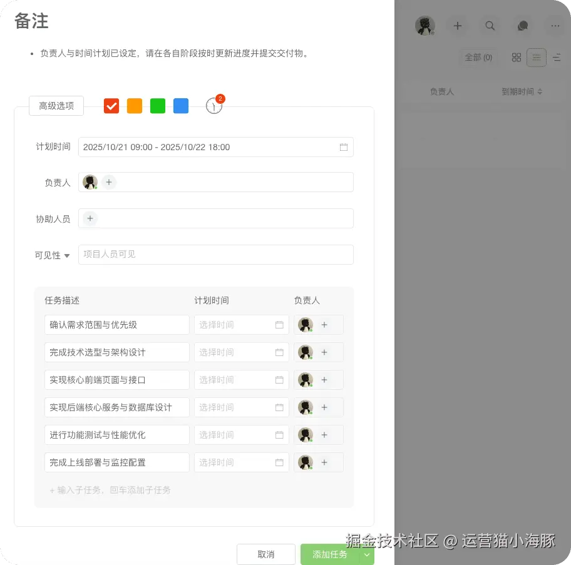Click the 负责人 column header in background
This screenshot has width=571, height=565.
[x=442, y=91]
